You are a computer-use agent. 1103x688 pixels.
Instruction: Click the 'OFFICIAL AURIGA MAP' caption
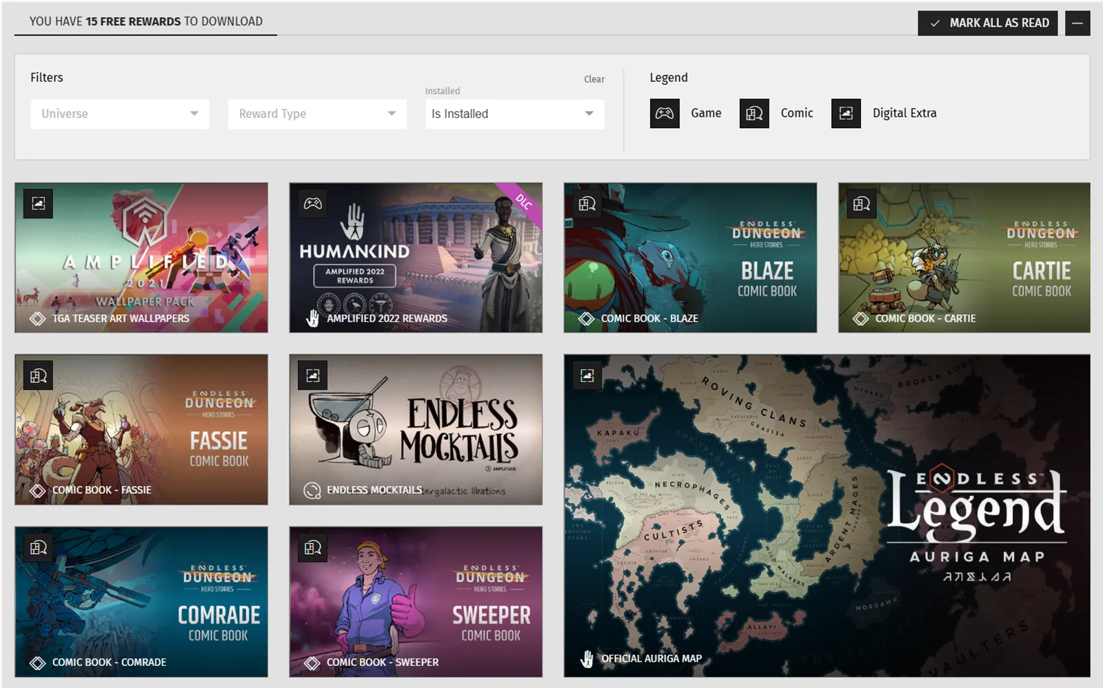(x=651, y=658)
